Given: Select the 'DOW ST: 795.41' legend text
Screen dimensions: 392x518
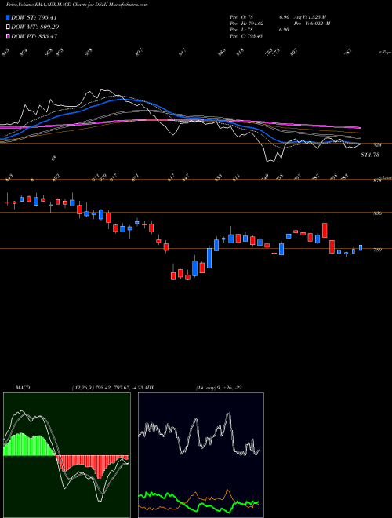Looking at the screenshot, I should click(34, 18).
